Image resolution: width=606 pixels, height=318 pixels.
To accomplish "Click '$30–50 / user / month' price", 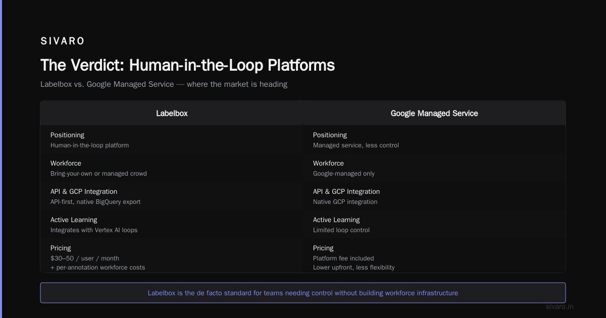I will pos(85,258).
